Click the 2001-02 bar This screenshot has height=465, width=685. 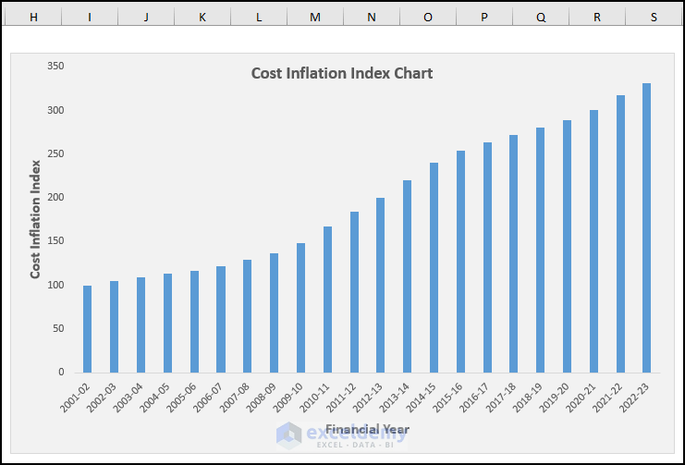(88, 329)
